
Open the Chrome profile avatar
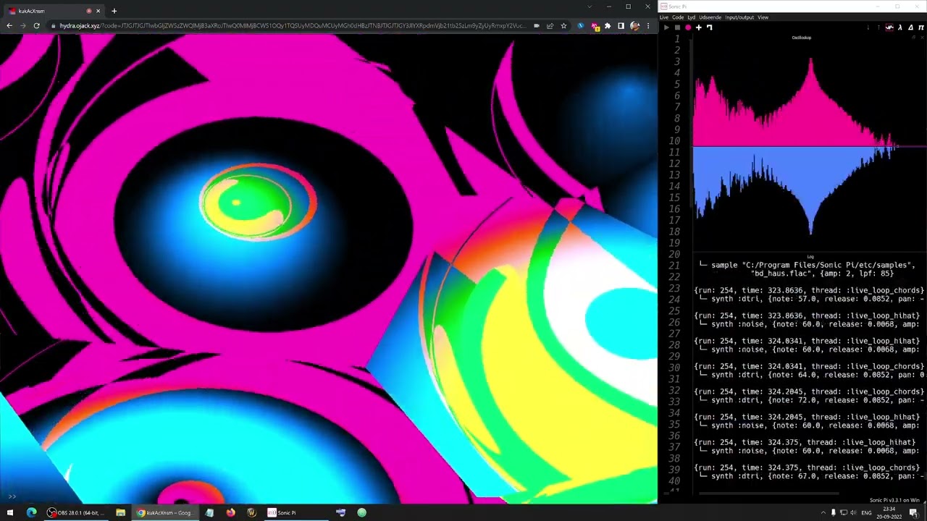point(635,26)
